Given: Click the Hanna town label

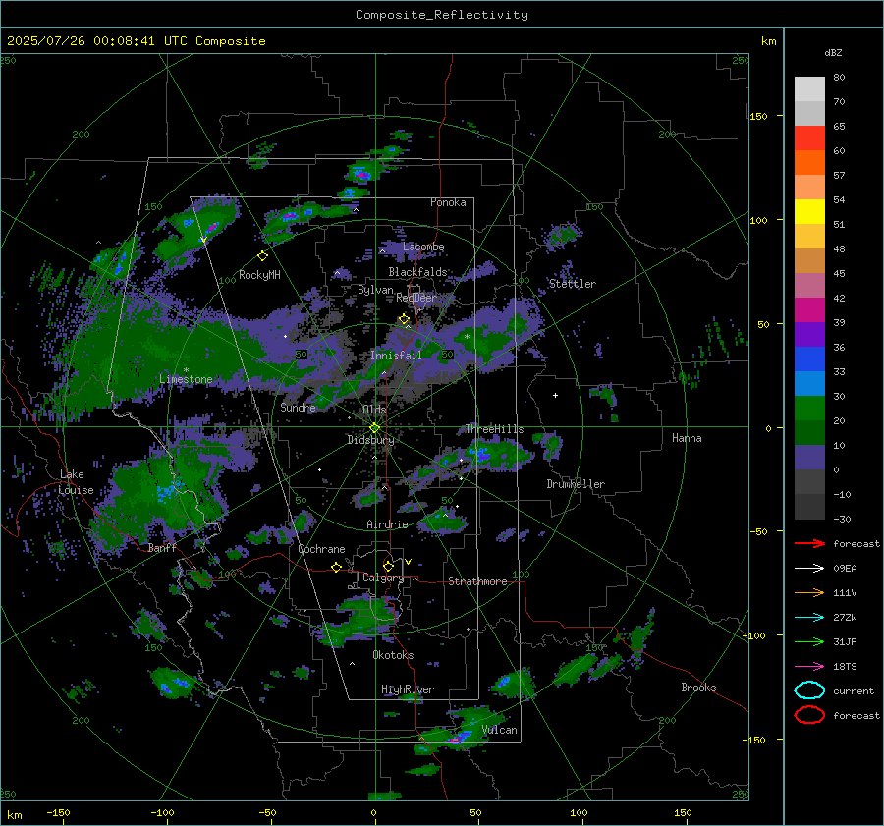Looking at the screenshot, I should tap(687, 438).
